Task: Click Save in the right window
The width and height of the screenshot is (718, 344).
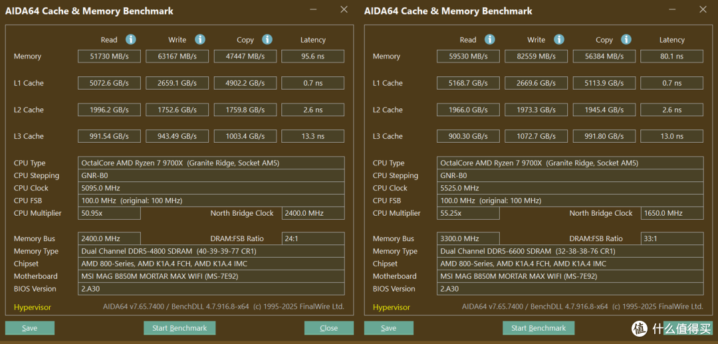Action: click(x=389, y=328)
